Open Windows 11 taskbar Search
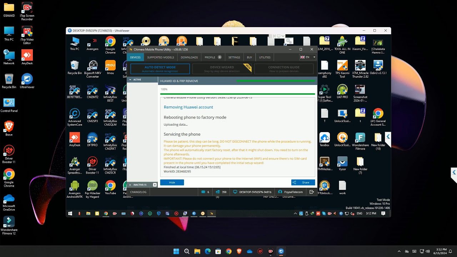457x257 pixels. [x=187, y=251]
